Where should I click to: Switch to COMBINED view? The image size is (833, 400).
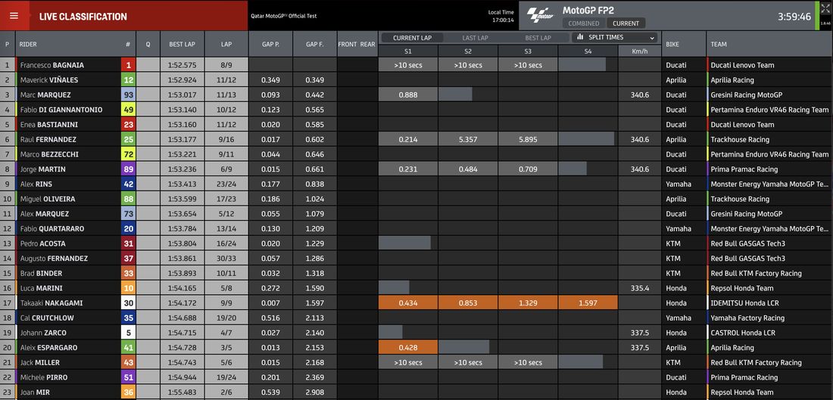point(583,23)
